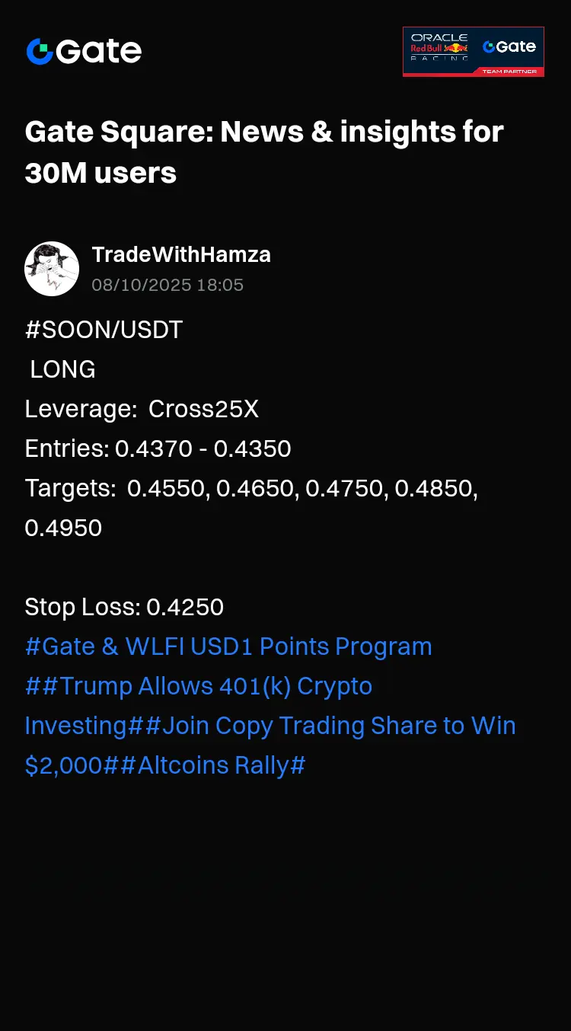Open the Join Copy Trading Share to Win hashtag

point(270,745)
